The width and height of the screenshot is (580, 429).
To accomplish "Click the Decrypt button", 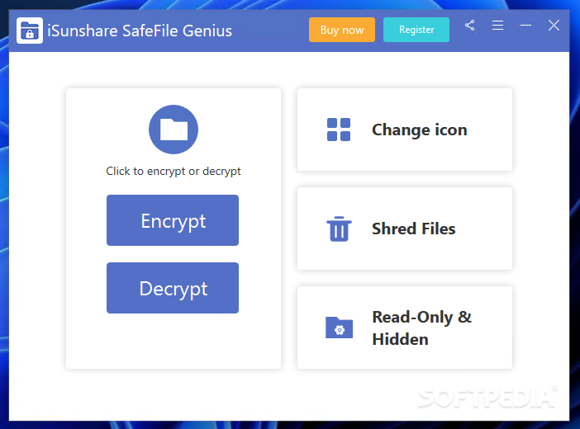I will coord(173,288).
